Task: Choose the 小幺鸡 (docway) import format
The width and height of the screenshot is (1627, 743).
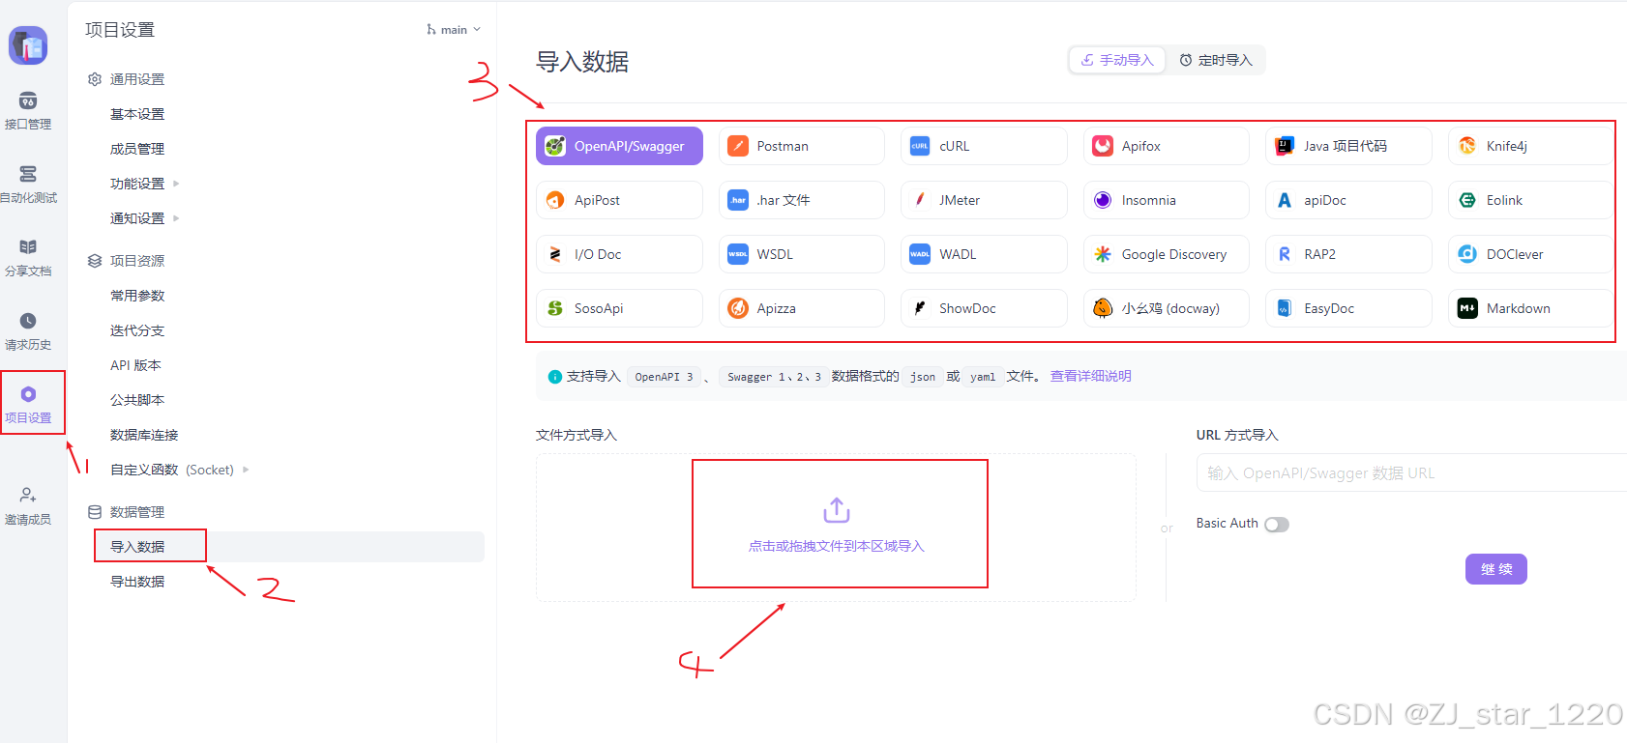Action: coord(1167,308)
